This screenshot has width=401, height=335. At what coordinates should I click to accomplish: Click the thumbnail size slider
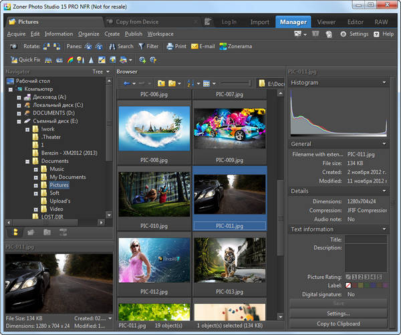click(235, 84)
